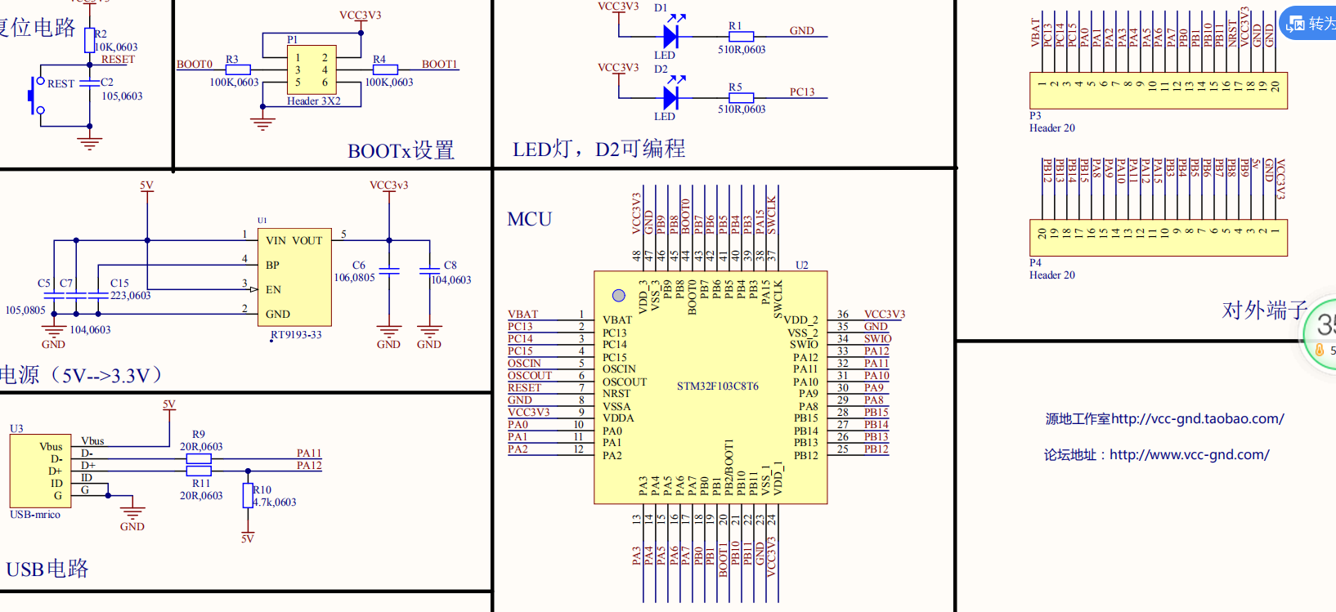
Task: Open the vcc-gnd.taobao.com link
Action: (1197, 418)
